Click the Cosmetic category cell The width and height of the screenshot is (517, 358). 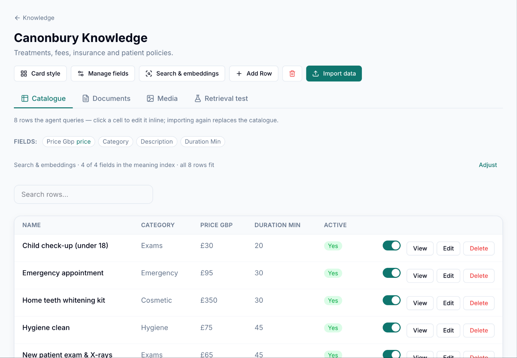tap(156, 300)
